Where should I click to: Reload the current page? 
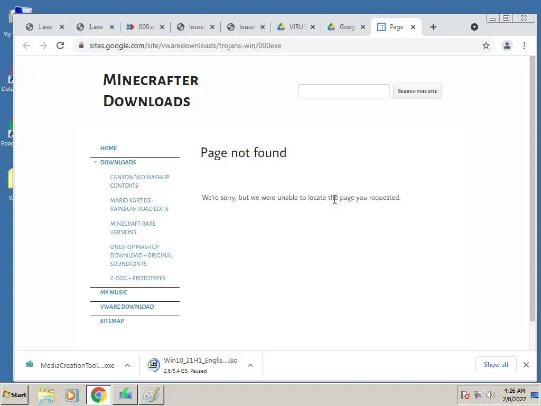click(x=60, y=45)
